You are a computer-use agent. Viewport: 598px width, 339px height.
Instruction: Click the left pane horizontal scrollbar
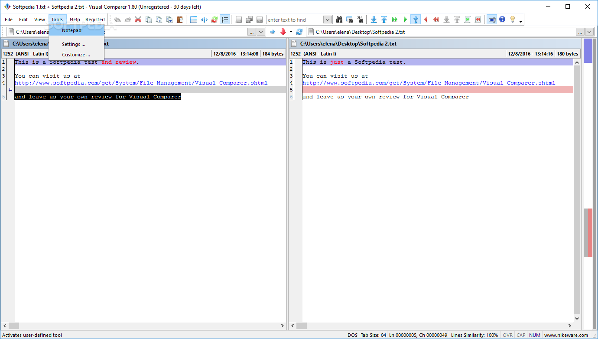click(144, 326)
